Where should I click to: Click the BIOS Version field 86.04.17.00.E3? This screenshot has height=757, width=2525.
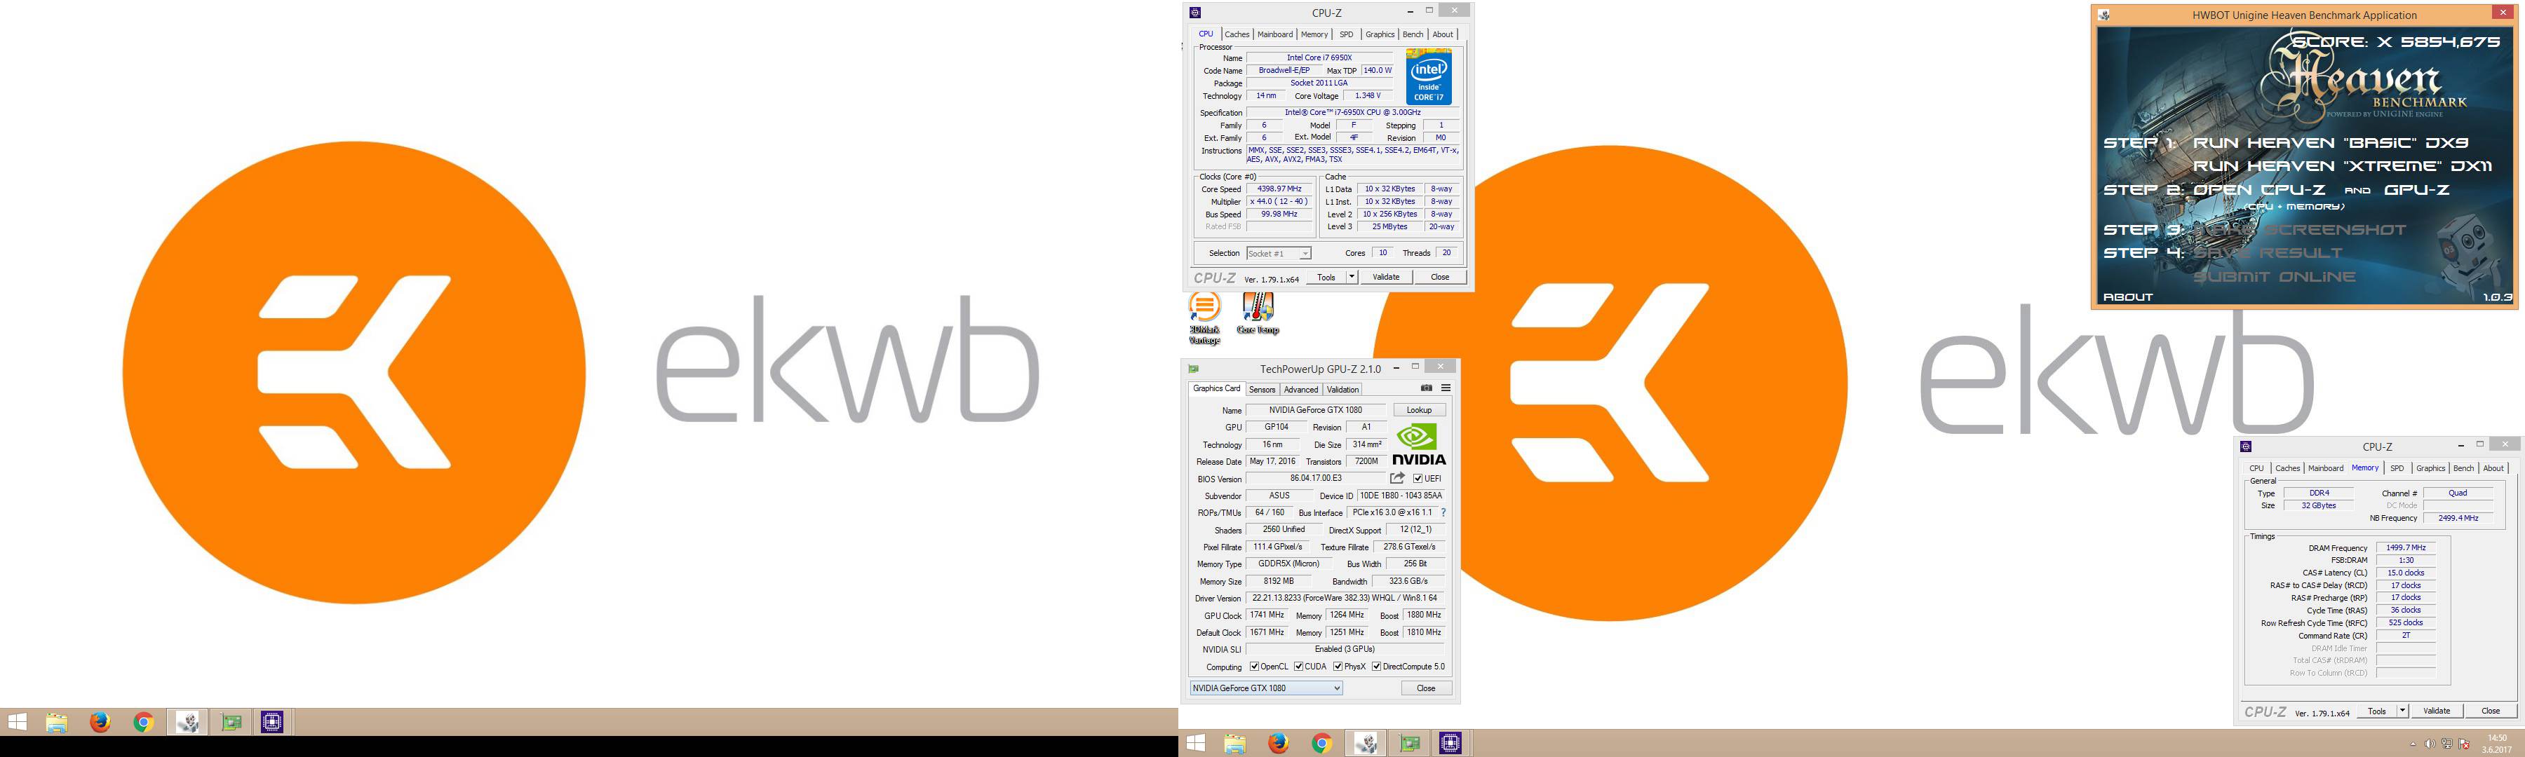[1315, 479]
